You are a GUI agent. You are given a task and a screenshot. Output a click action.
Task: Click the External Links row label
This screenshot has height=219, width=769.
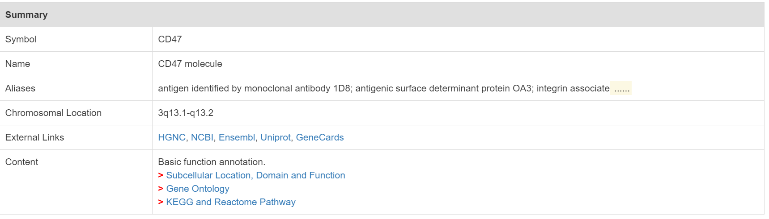click(34, 137)
